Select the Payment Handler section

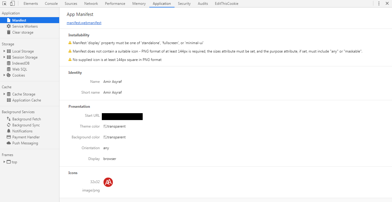pos(26,137)
